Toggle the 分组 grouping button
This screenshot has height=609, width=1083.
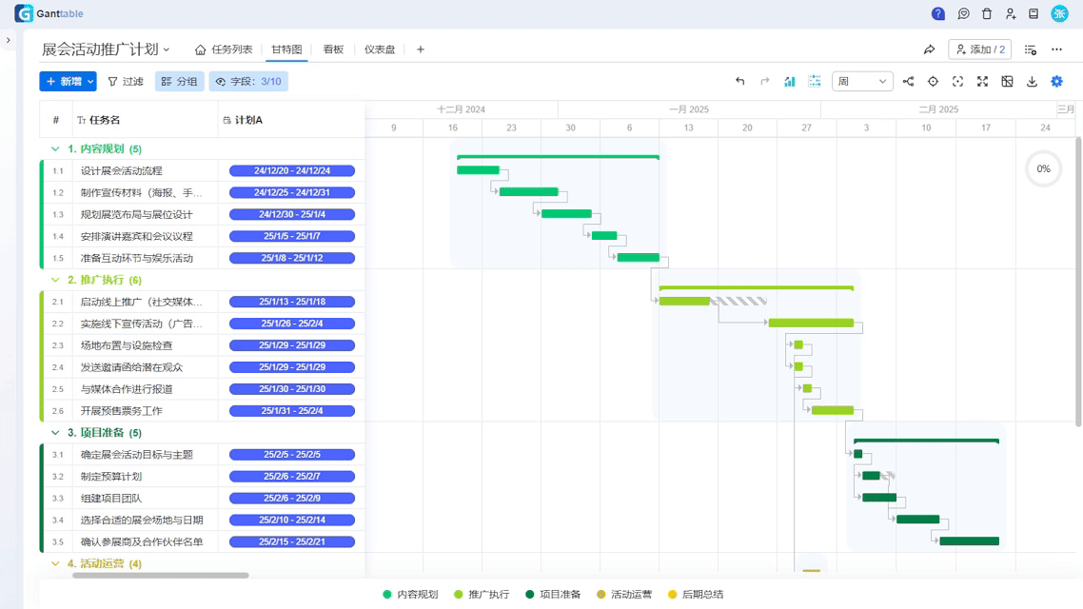pyautogui.click(x=179, y=82)
